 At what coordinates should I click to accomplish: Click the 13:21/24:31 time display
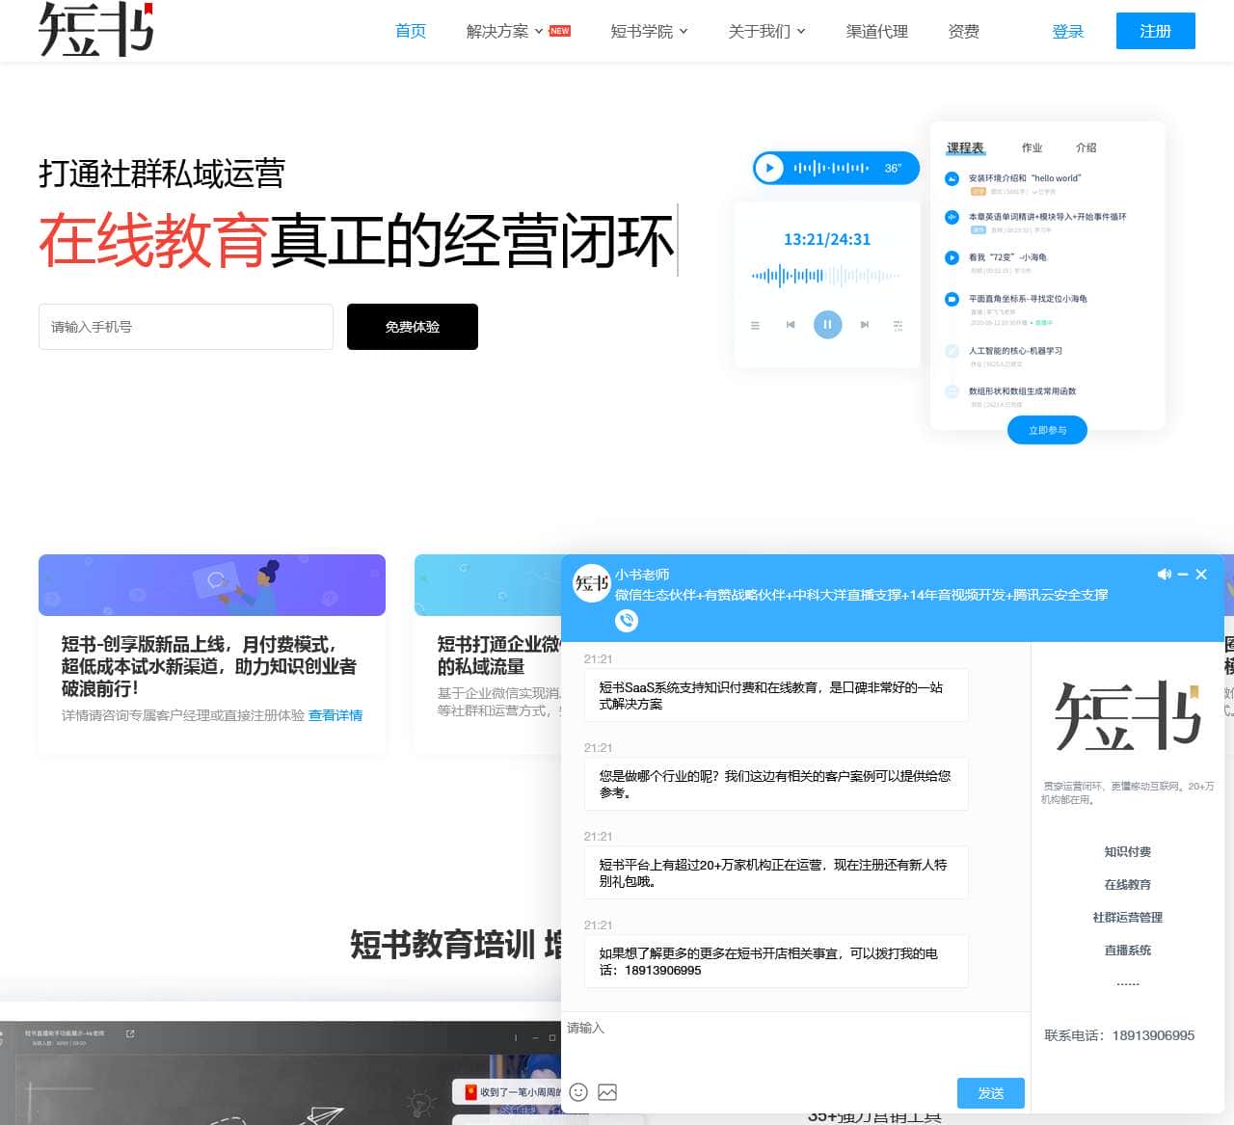pos(827,239)
